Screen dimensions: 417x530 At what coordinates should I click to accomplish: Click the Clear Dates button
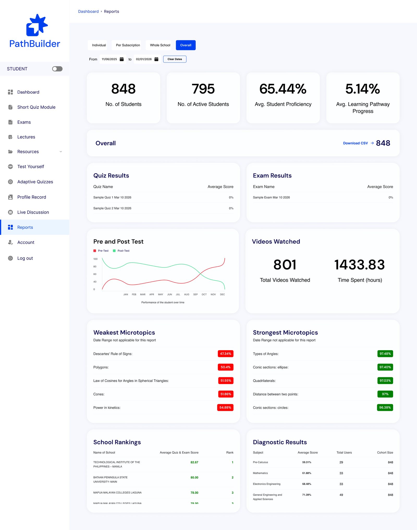175,59
